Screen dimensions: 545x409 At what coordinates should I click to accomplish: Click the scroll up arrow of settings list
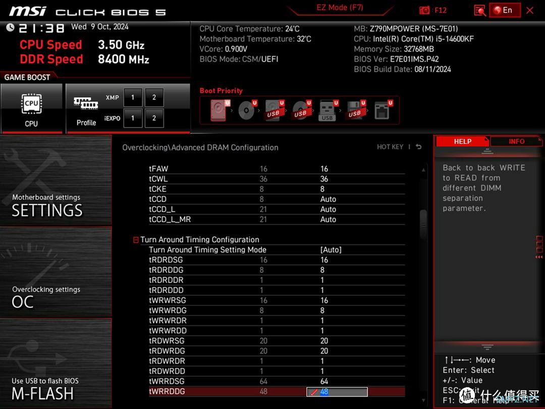(423, 170)
